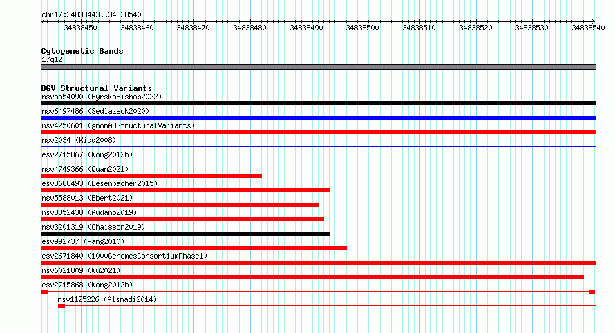Select the black nsv3201319 variant bar
Viewport: 615px width, 333px height.
(x=185, y=234)
